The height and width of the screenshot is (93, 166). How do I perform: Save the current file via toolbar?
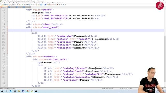point(5,5)
